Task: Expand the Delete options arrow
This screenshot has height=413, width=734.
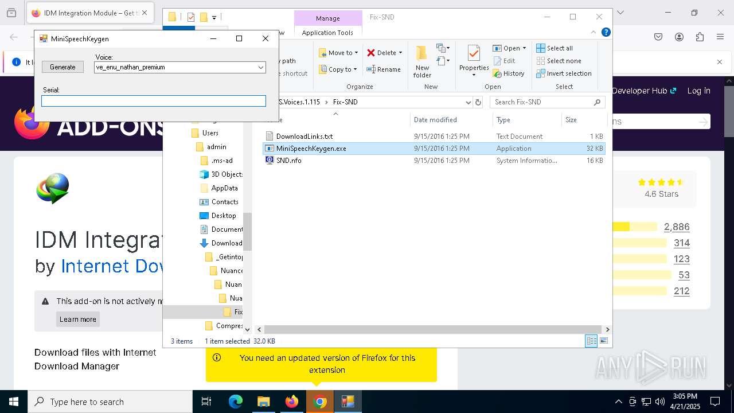Action: 400,53
